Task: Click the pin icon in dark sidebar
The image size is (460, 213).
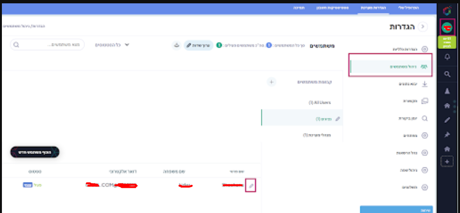Action: pos(447,135)
